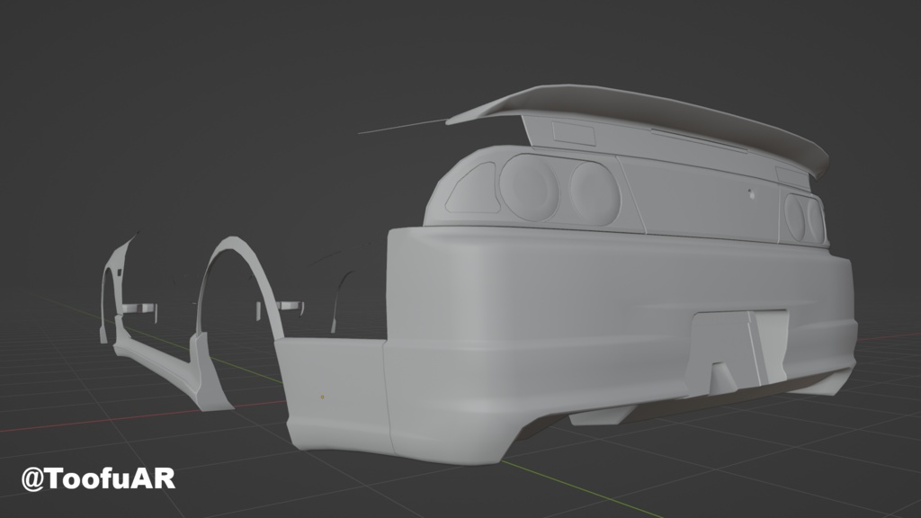
Task: Select the side skirt below the fenders
Action: (171, 360)
